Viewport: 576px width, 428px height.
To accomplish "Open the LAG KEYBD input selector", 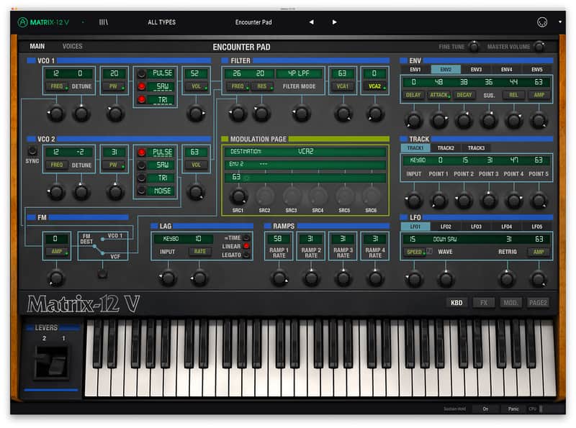I will tap(171, 239).
